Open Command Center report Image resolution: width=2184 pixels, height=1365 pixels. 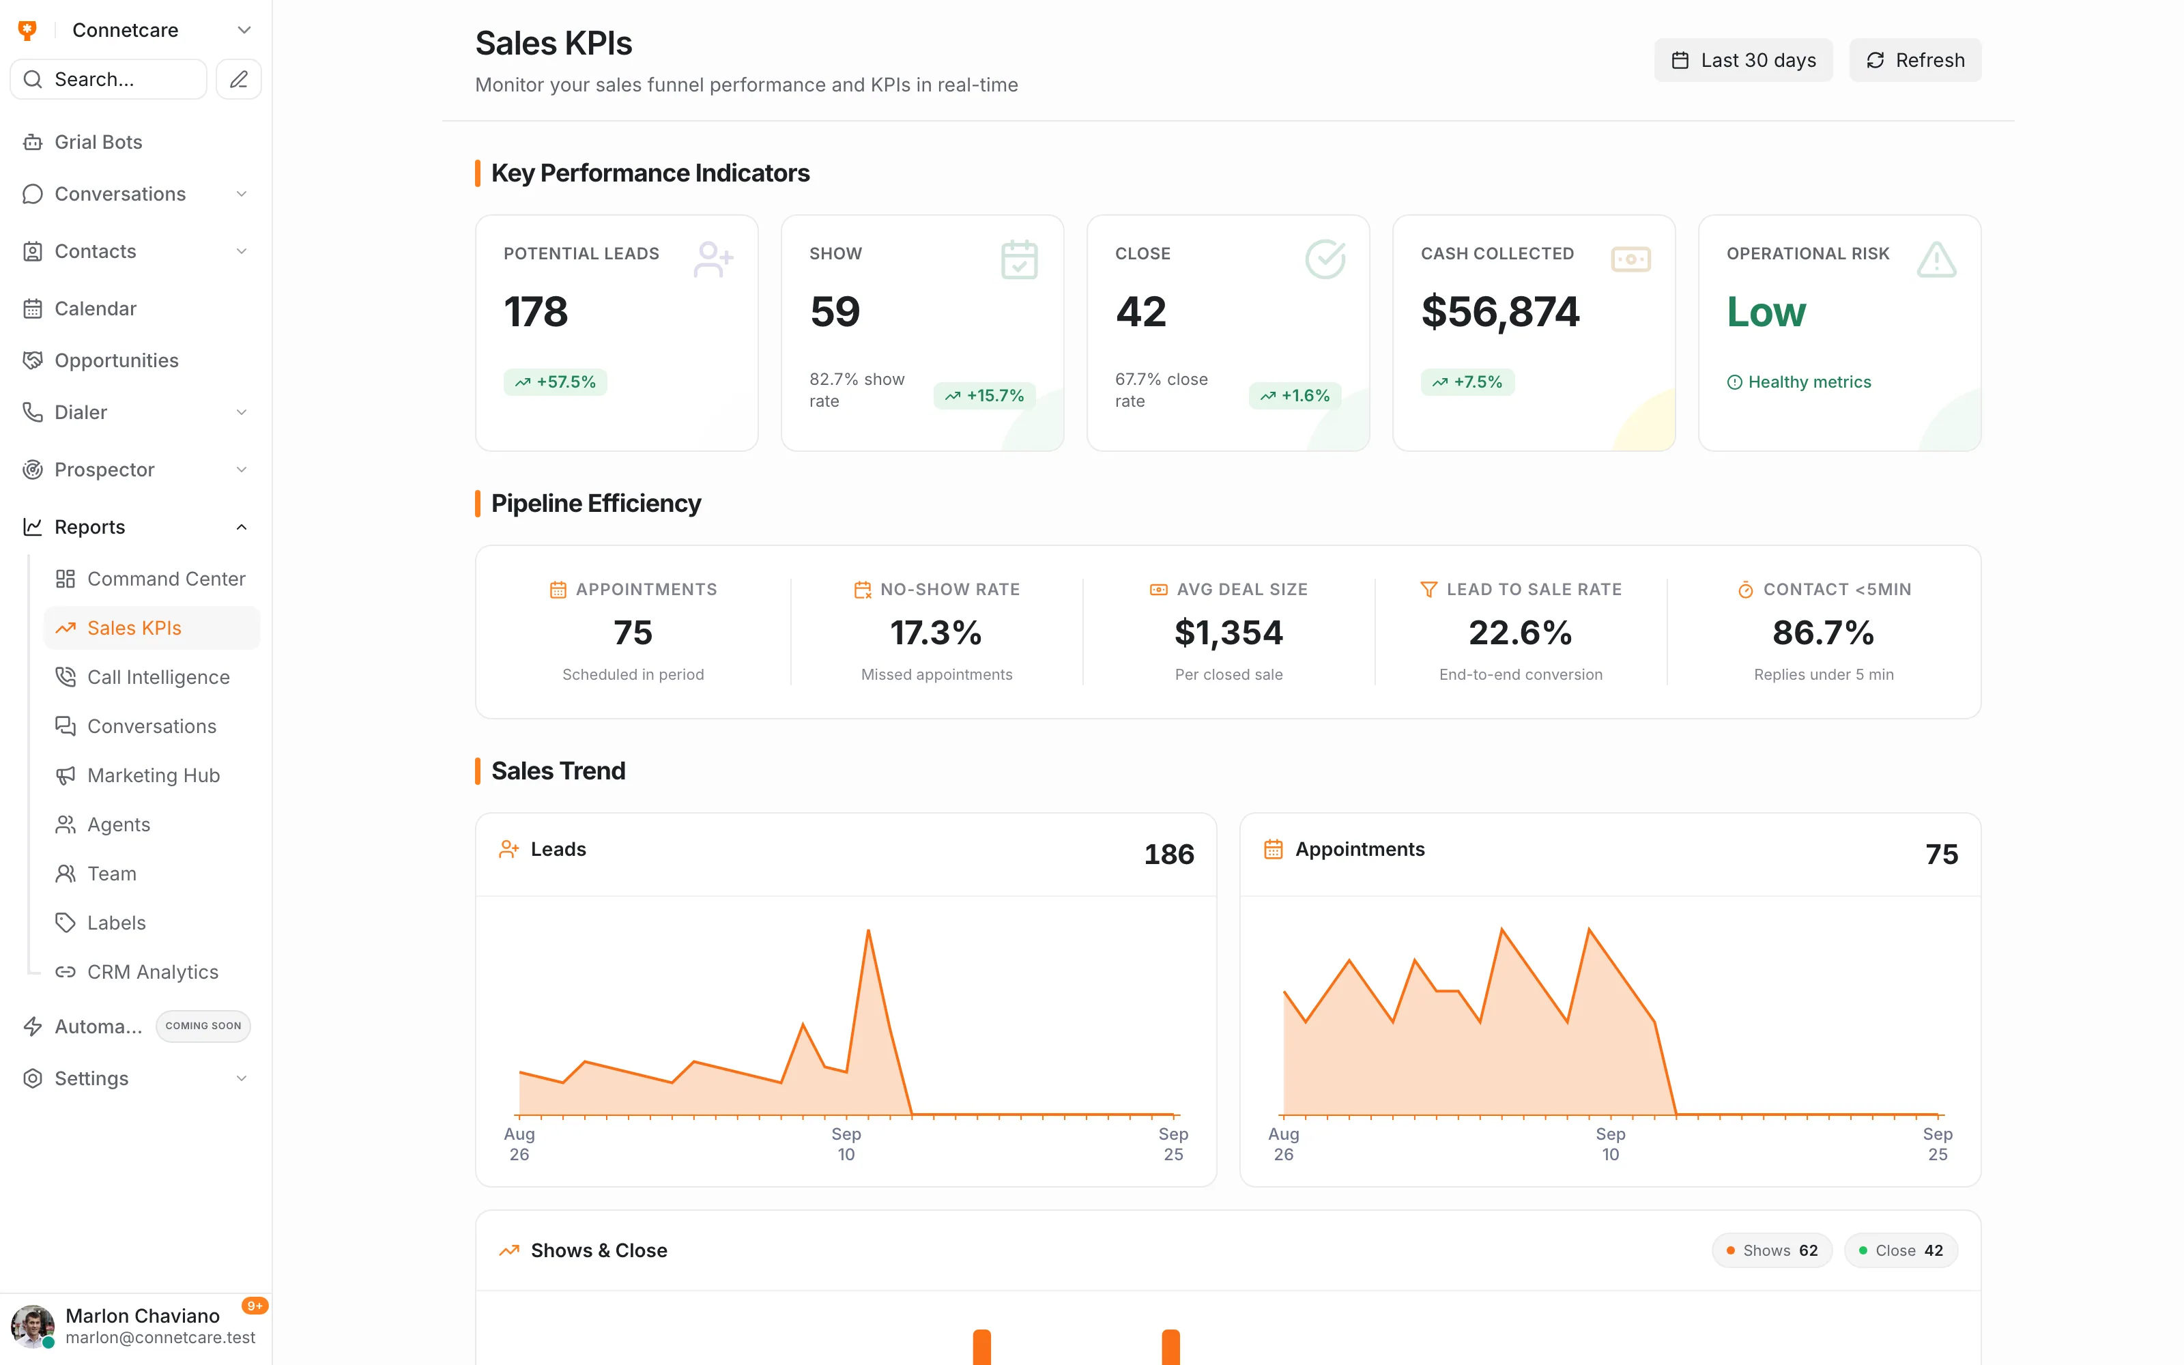(152, 579)
